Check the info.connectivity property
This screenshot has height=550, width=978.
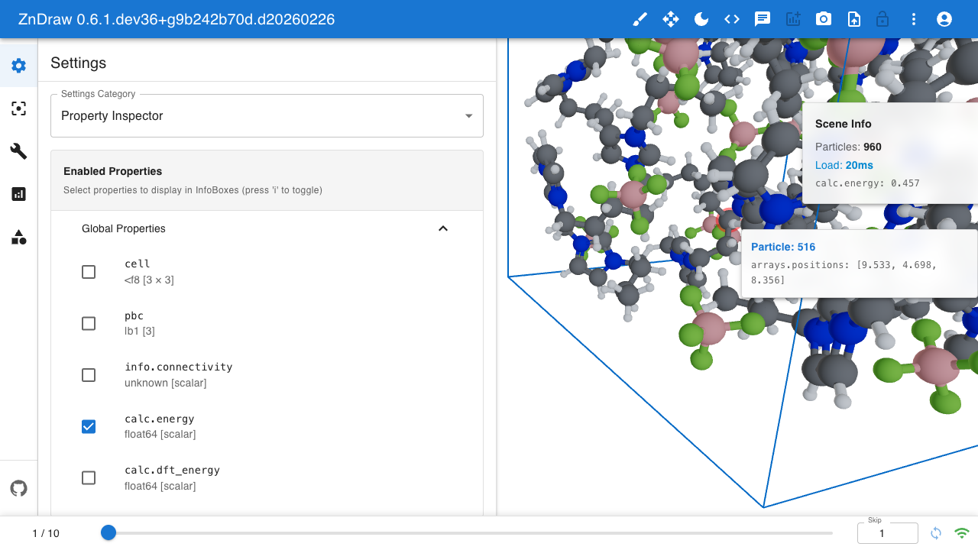89,375
